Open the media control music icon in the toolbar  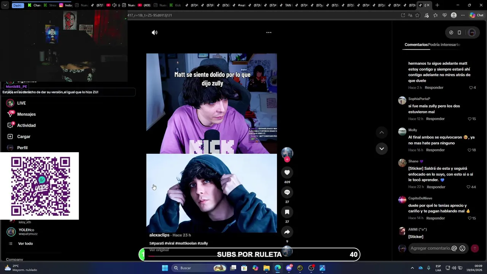pos(427,15)
